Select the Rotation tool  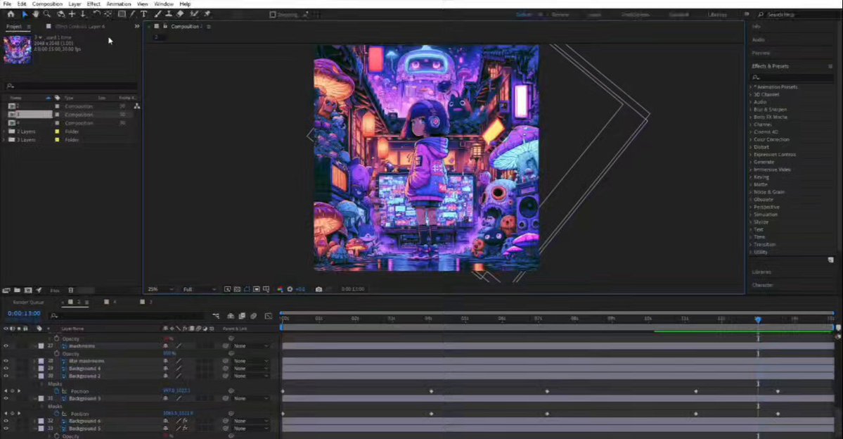96,14
